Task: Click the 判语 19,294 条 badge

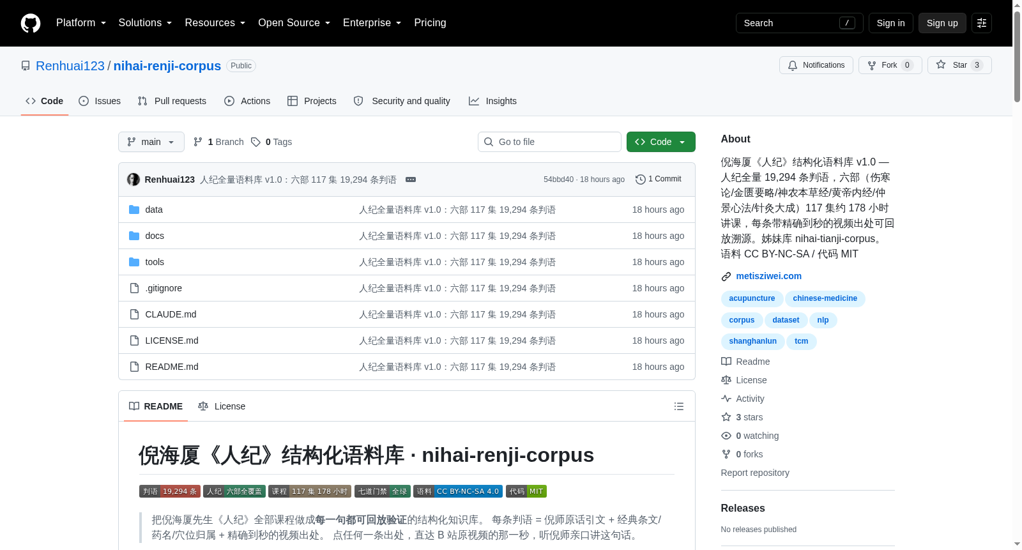Action: 170,491
